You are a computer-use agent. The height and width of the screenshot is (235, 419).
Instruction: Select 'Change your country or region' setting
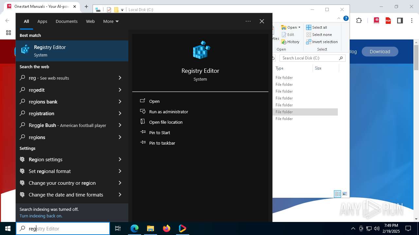[62, 183]
